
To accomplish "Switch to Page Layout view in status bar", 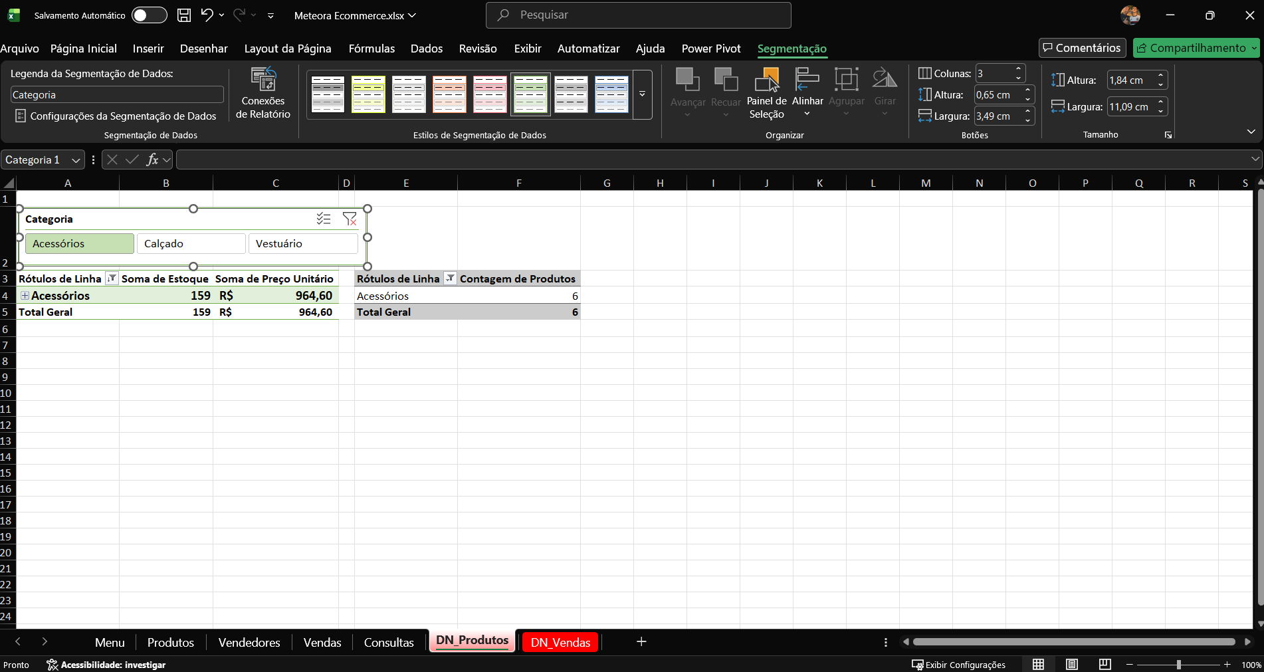I will [1071, 664].
